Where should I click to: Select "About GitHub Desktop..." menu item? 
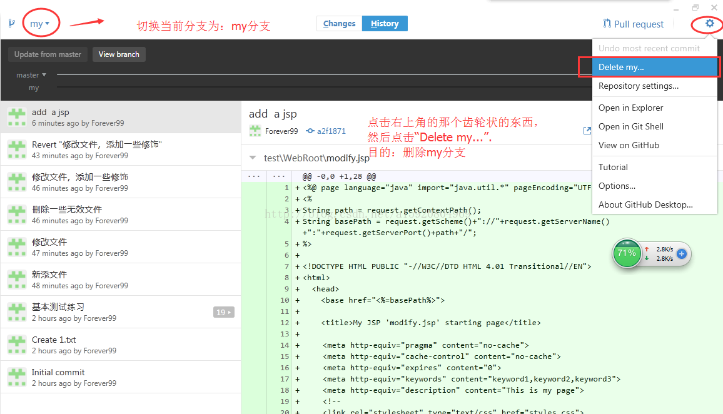coord(654,204)
